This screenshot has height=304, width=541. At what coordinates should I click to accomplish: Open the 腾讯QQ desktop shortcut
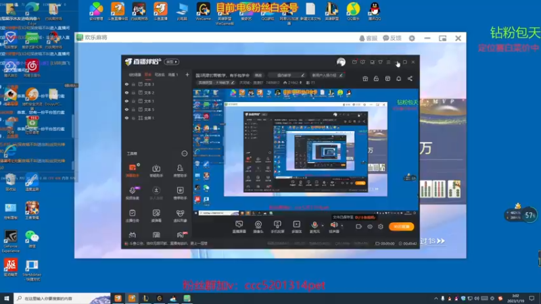[375, 11]
